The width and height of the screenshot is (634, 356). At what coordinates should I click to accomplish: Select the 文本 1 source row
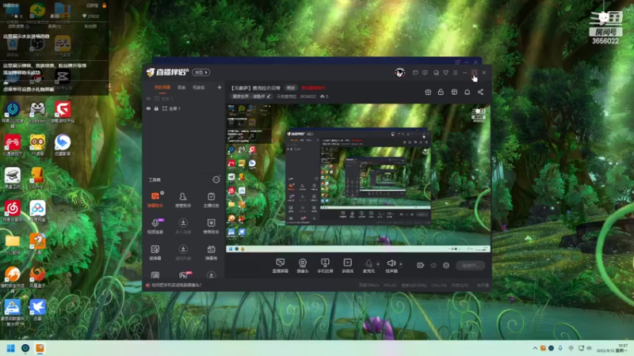click(184, 98)
